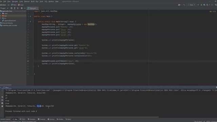
Task: Open the Window menu
Action: point(51,1)
